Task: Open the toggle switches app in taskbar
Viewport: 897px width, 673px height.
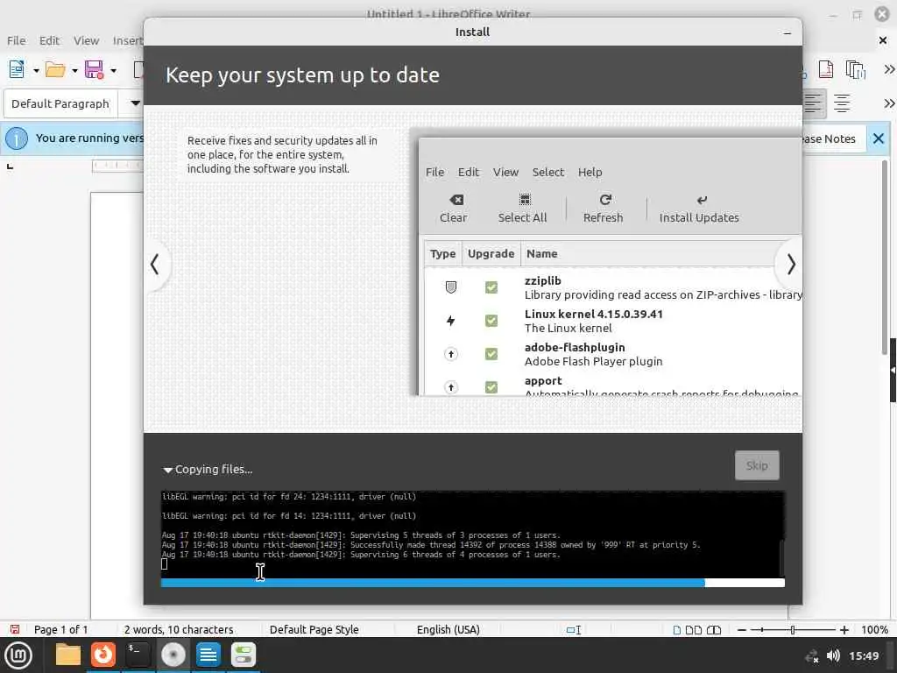Action: pos(244,655)
